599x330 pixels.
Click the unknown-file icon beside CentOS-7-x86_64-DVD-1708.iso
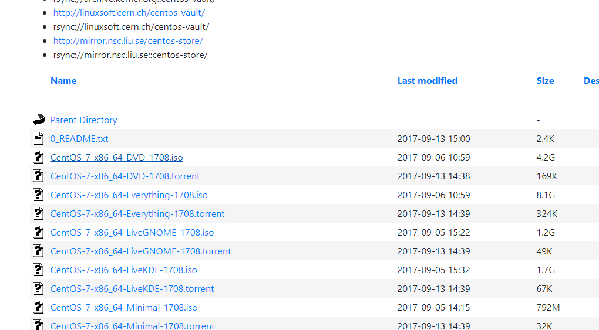coord(38,157)
